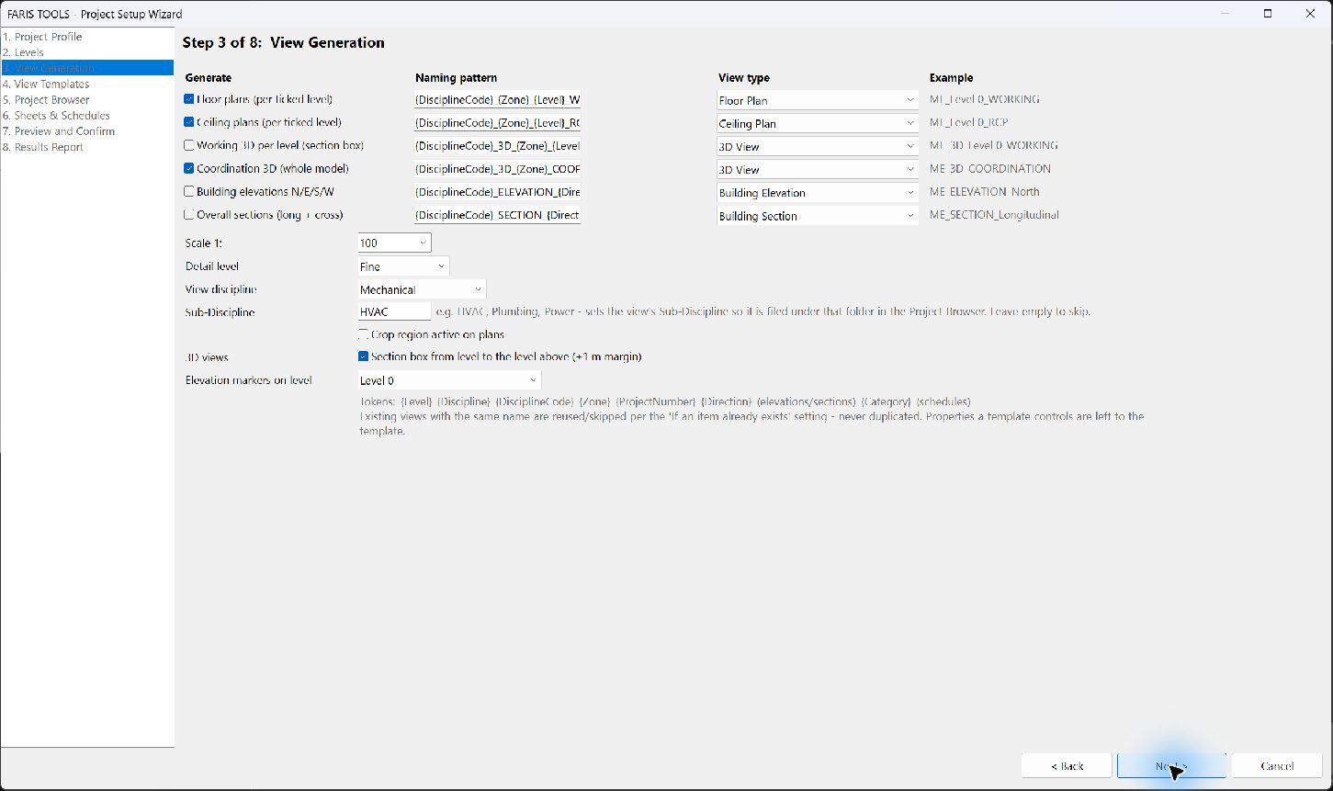Viewport: 1333px width, 791px height.
Task: Click the 3D views label
Action: pyautogui.click(x=207, y=357)
